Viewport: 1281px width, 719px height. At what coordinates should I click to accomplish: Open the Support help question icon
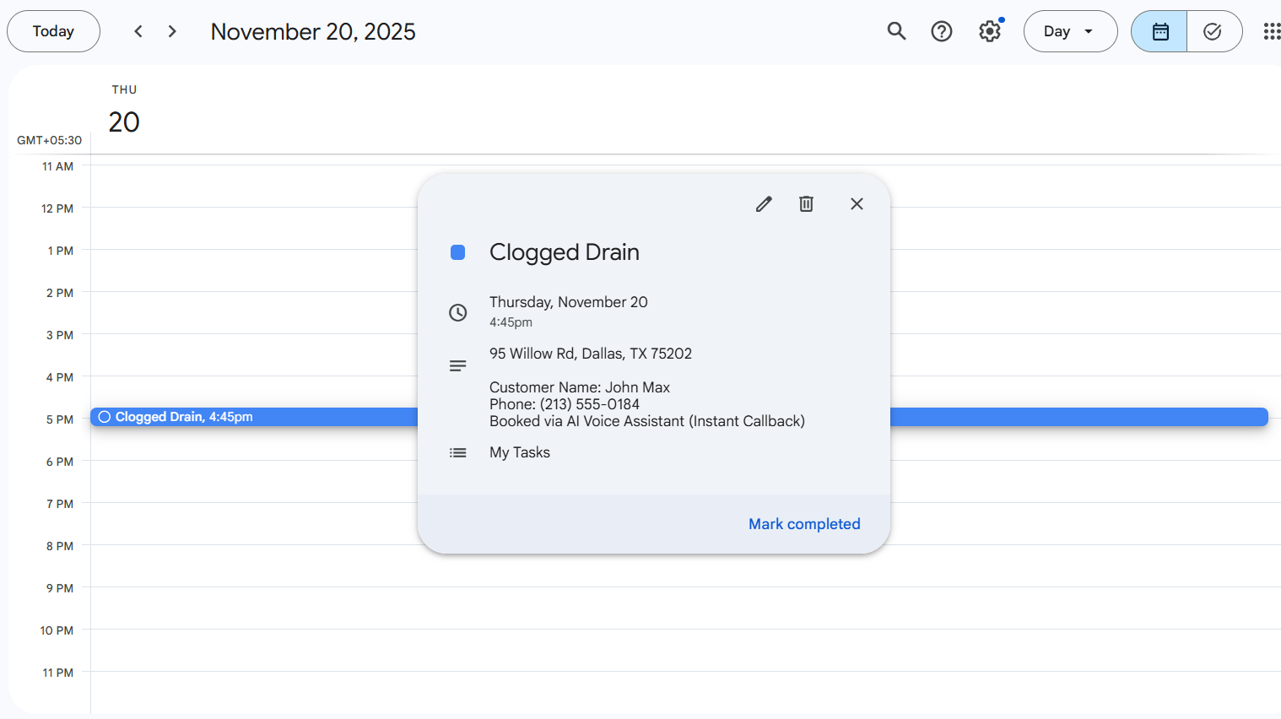pos(942,31)
